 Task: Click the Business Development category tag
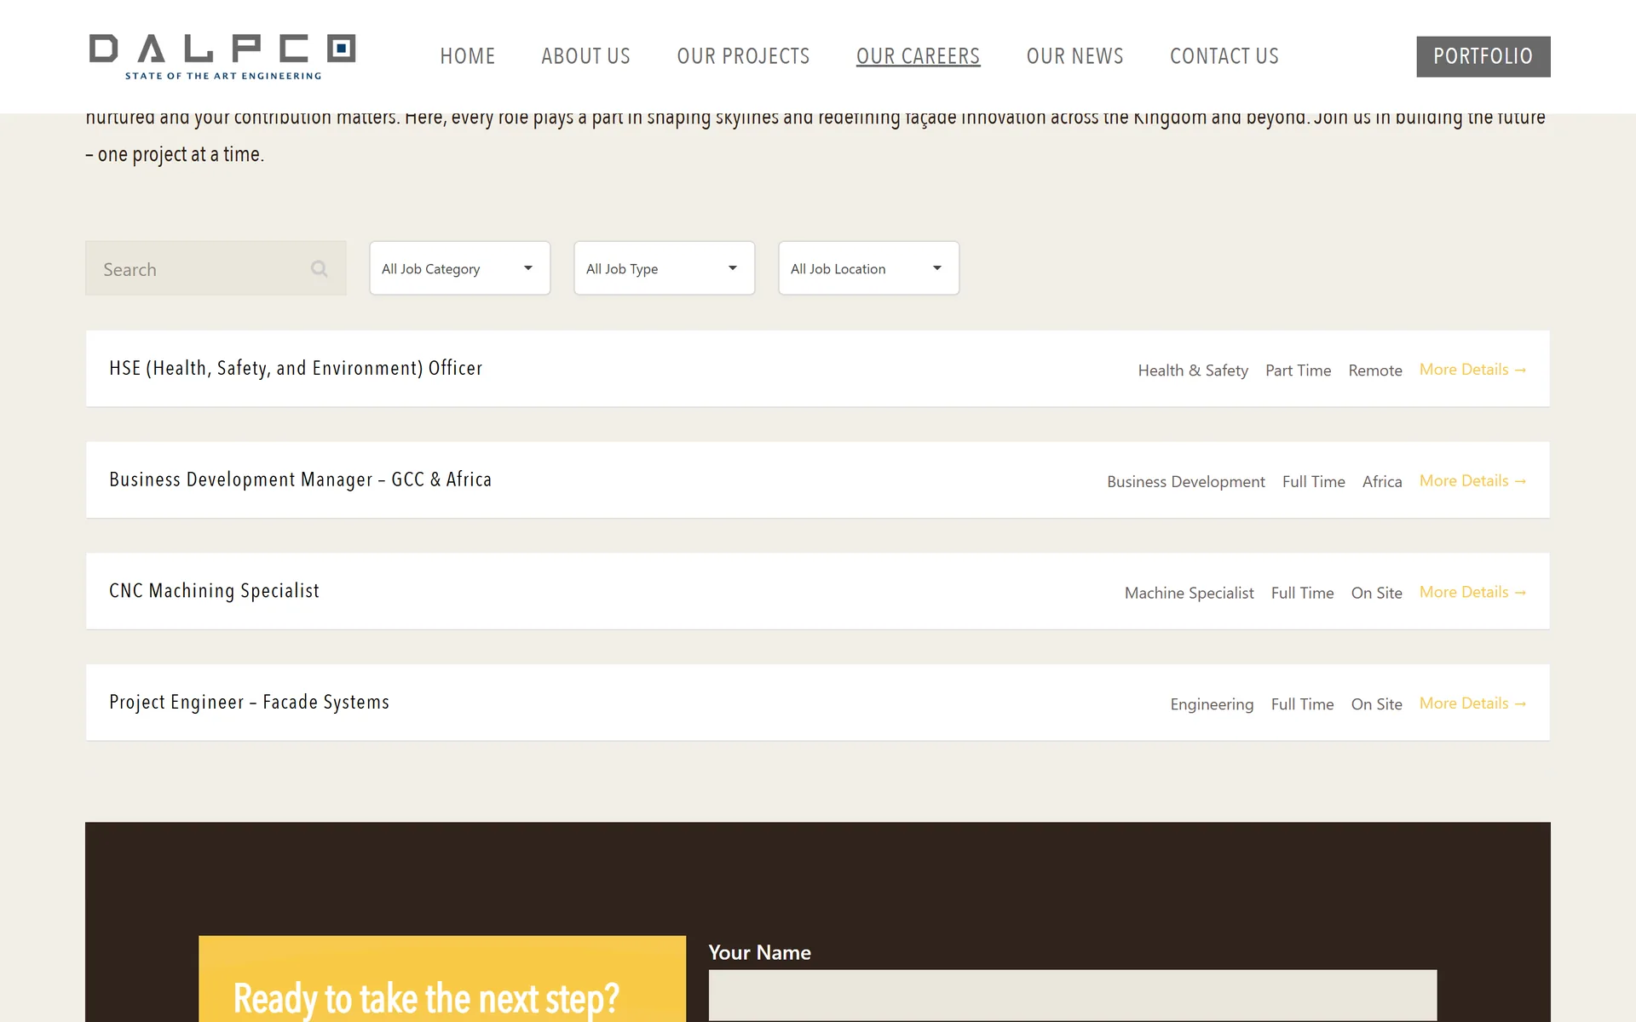pos(1186,482)
